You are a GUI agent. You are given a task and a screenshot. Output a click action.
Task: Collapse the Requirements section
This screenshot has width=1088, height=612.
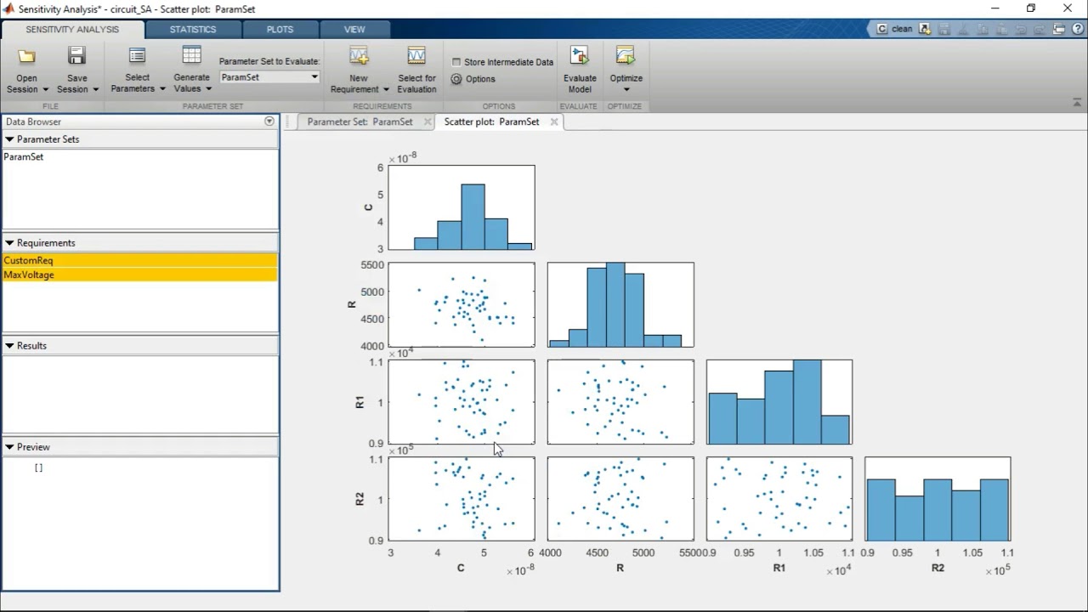10,242
